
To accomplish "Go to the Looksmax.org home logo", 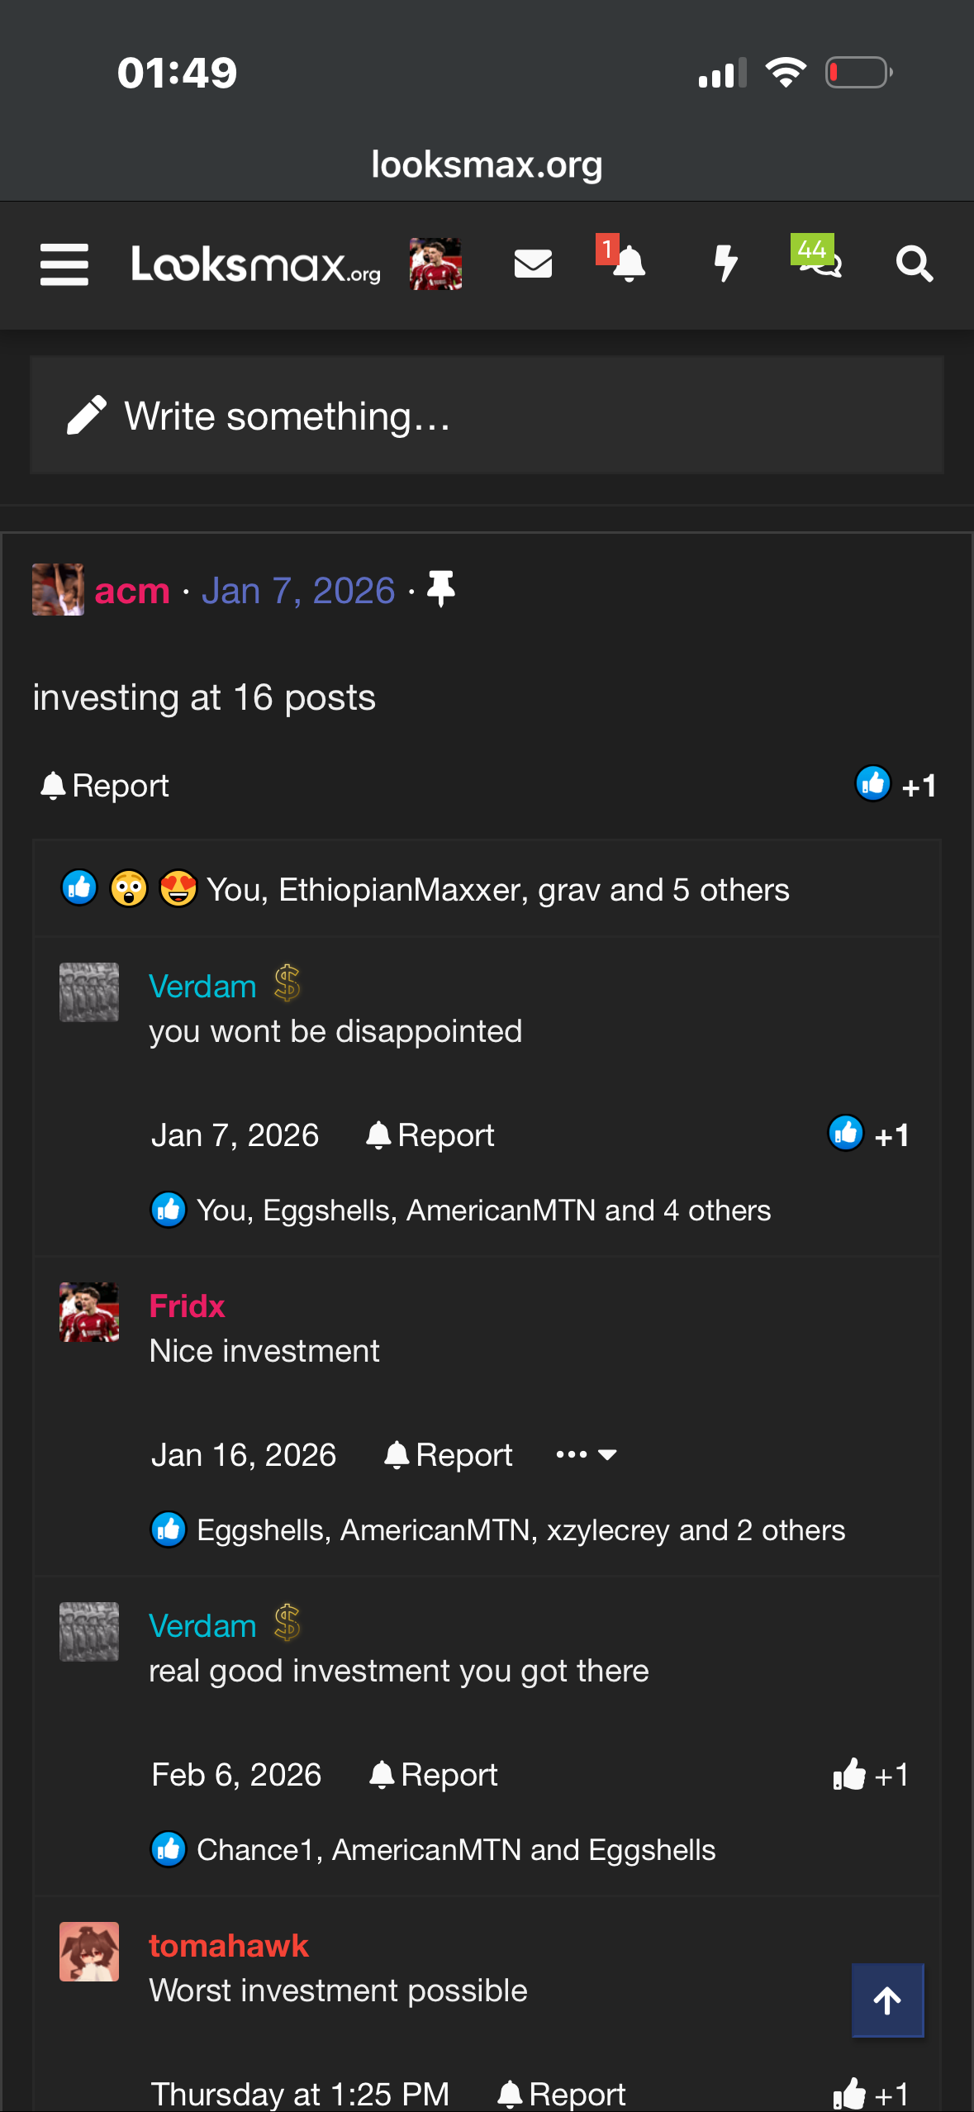I will (x=256, y=264).
